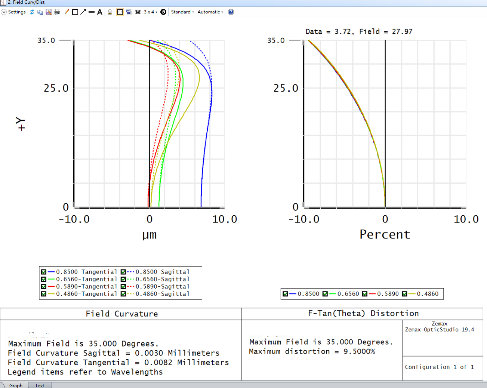Open the 3 x 4 grid dropdown
Screen dimensions: 487x388
(151, 12)
